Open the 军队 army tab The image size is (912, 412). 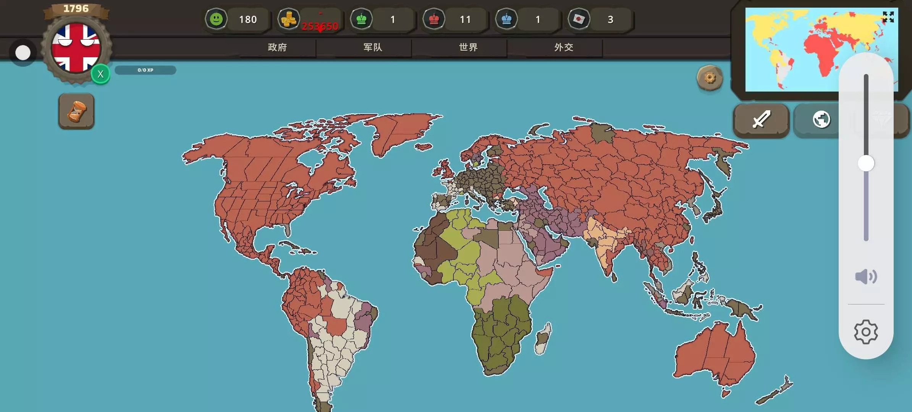click(373, 47)
